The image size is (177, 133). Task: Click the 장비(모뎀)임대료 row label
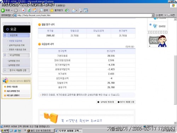[62, 60]
